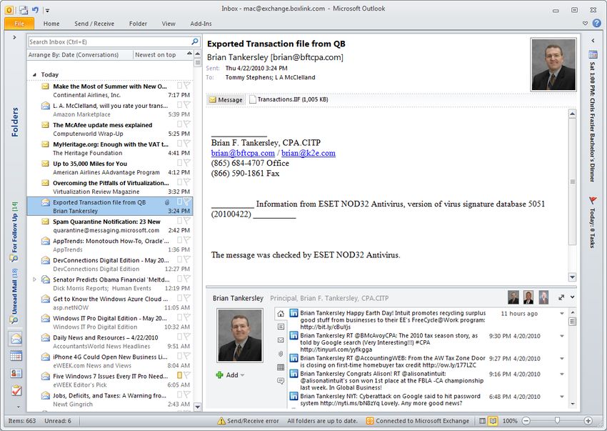
Task: Flag the Daily News and Resources email
Action: [187, 337]
